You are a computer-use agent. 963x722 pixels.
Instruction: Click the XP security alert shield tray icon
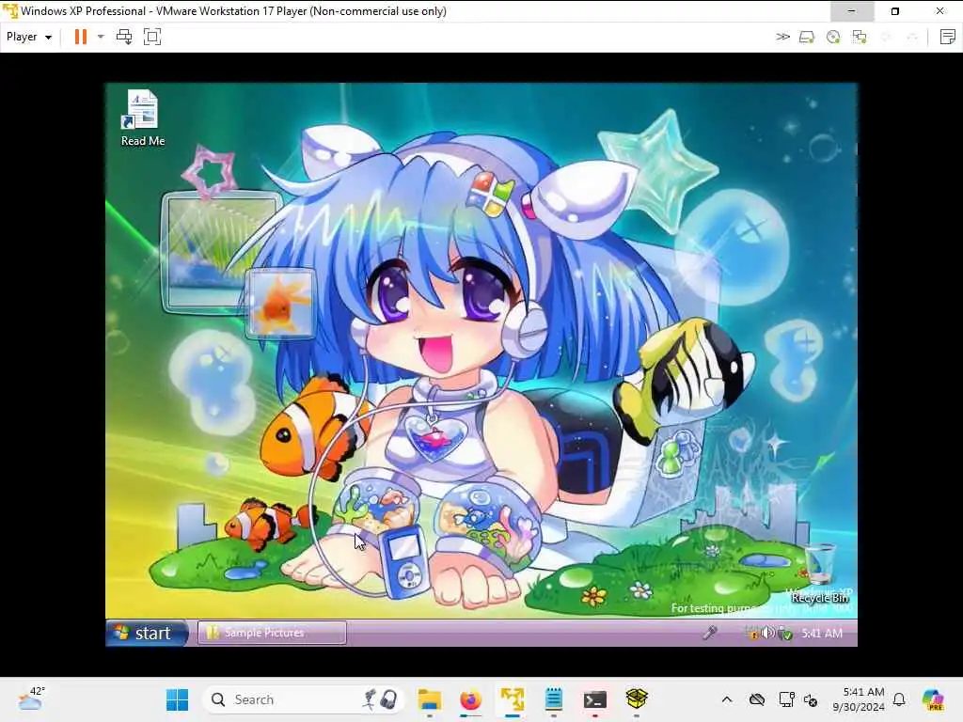[x=751, y=633]
